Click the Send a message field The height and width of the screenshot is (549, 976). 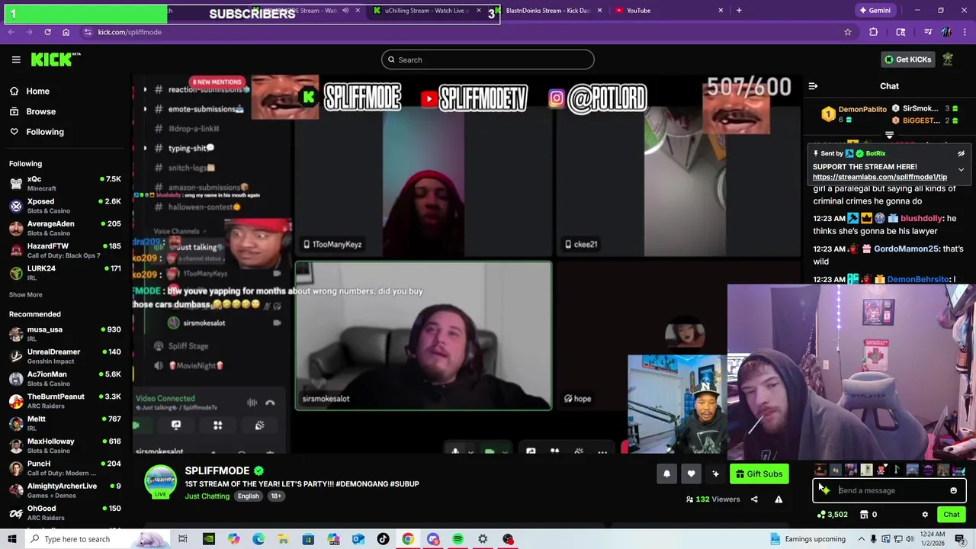pyautogui.click(x=888, y=490)
